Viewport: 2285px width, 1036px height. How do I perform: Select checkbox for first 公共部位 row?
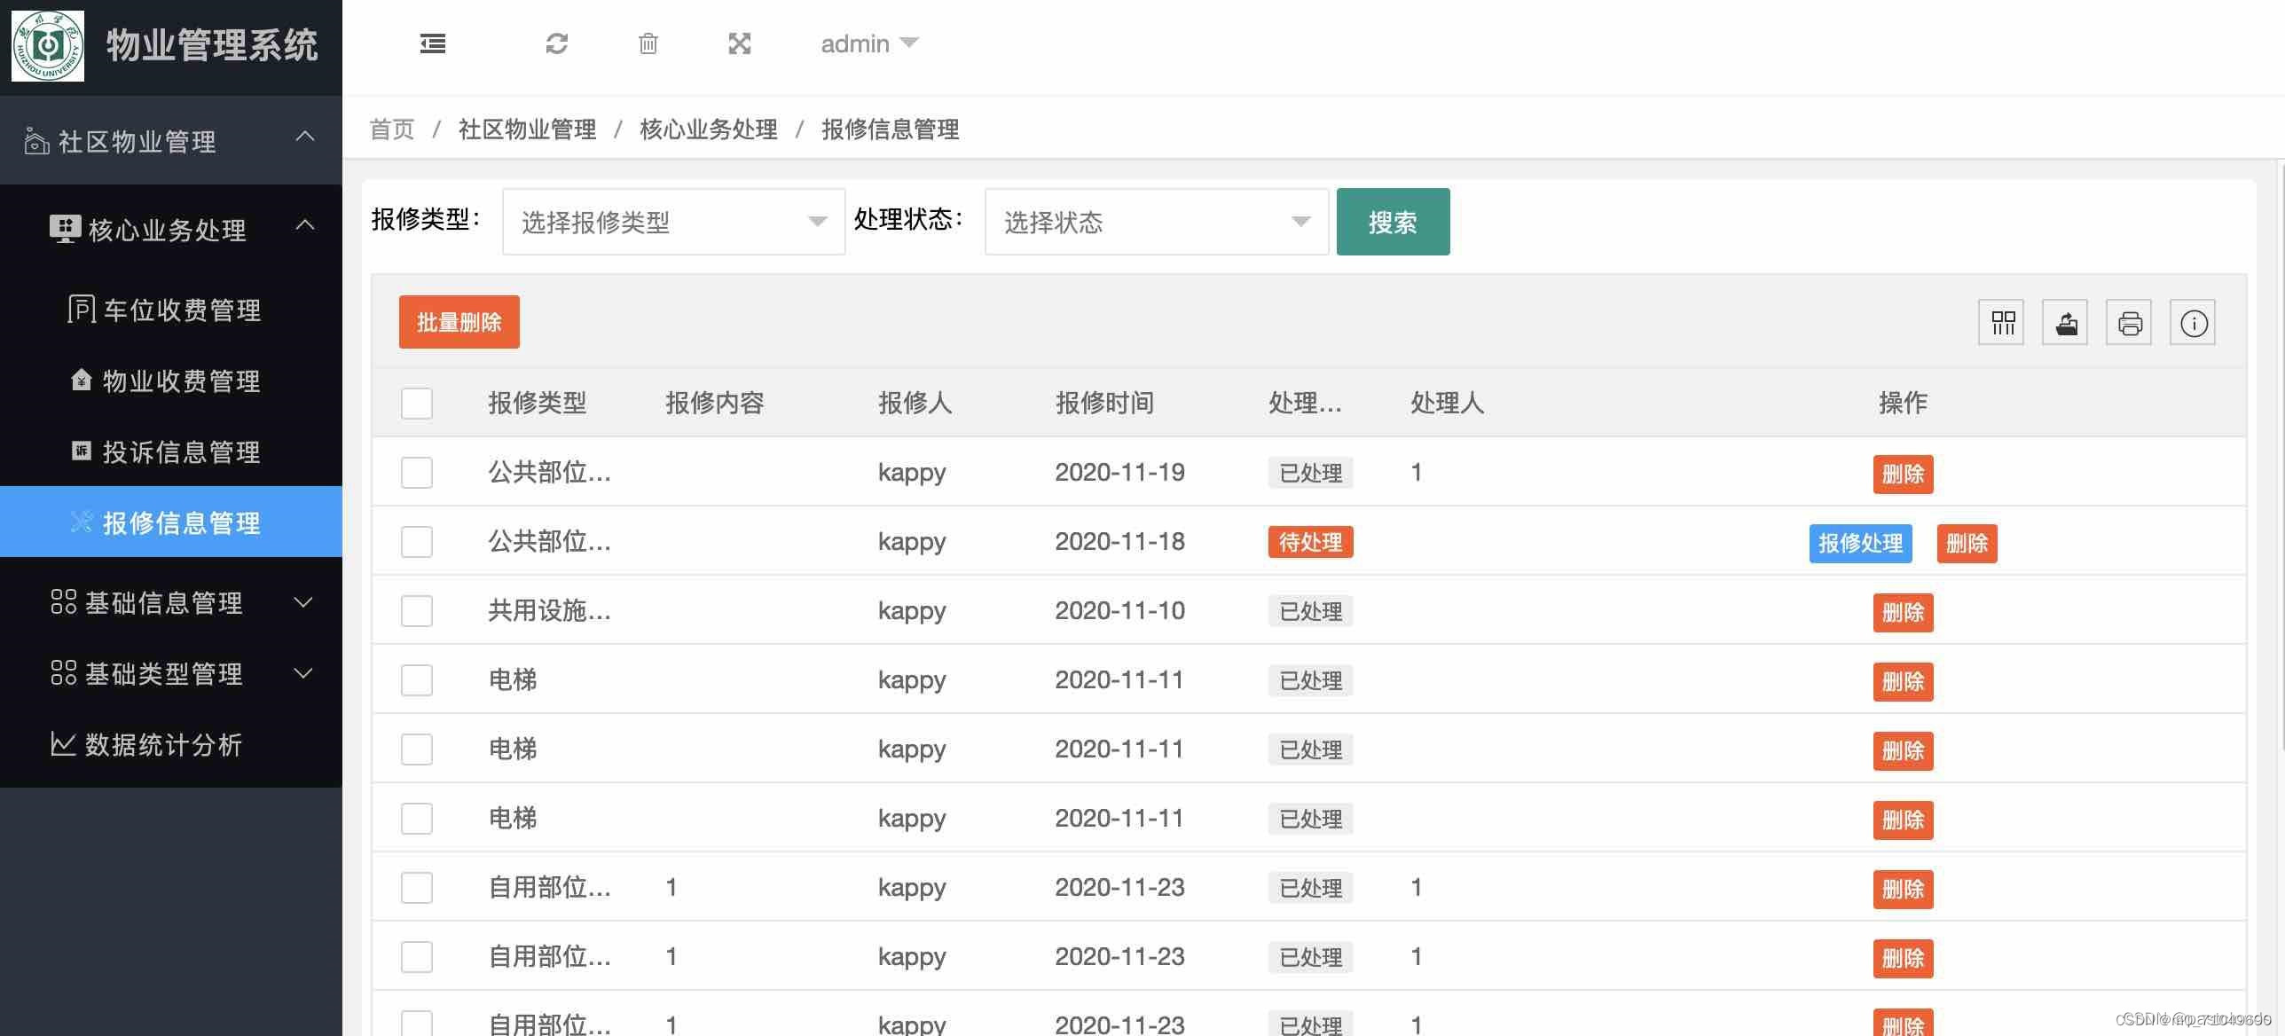[x=416, y=472]
